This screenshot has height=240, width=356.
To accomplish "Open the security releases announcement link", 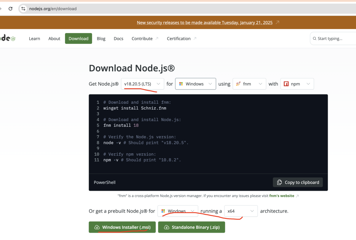I will point(205,22).
